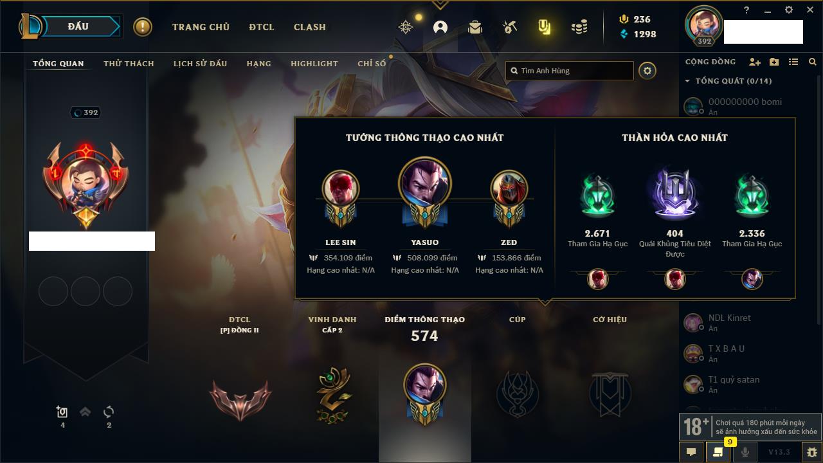Open the Store coins icon
Screen dimensions: 823x463
click(x=579, y=27)
